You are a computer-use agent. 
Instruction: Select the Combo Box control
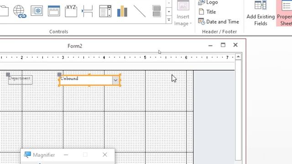pyautogui.click(x=105, y=11)
